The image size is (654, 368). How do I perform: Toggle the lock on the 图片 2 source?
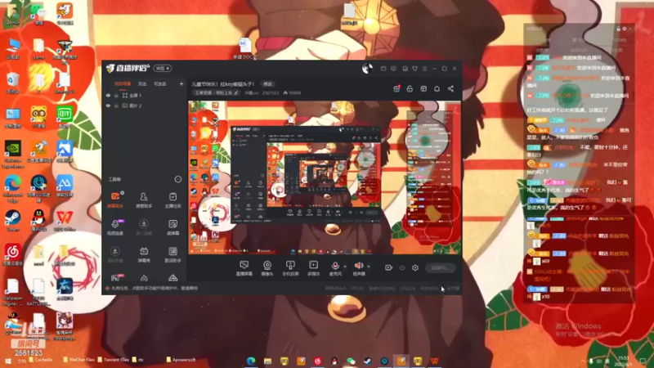116,105
